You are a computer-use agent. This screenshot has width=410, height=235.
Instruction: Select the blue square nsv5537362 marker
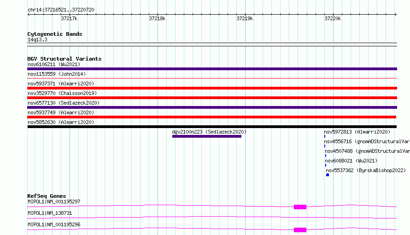(328, 175)
